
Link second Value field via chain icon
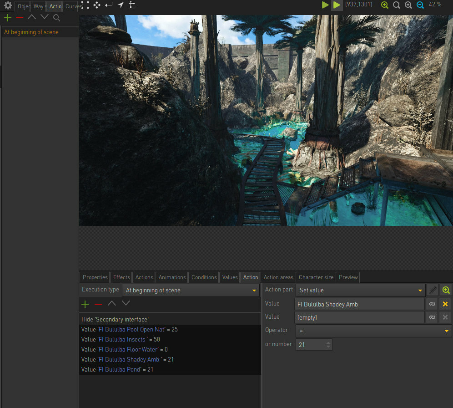click(432, 317)
